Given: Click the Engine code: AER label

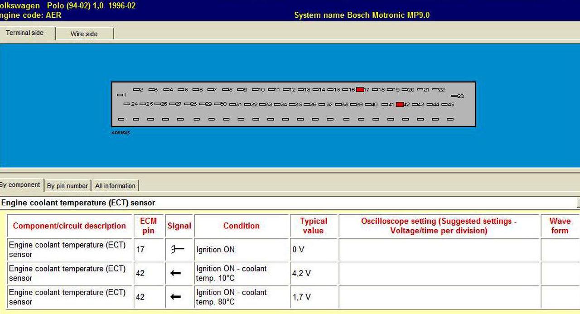Looking at the screenshot, I should [x=30, y=15].
